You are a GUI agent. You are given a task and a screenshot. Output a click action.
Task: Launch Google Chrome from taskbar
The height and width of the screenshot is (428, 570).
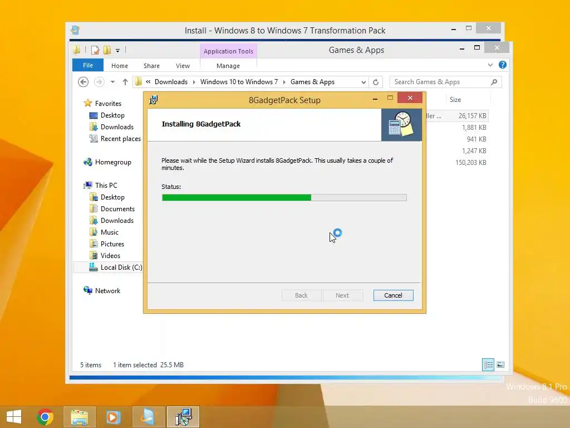tap(45, 417)
